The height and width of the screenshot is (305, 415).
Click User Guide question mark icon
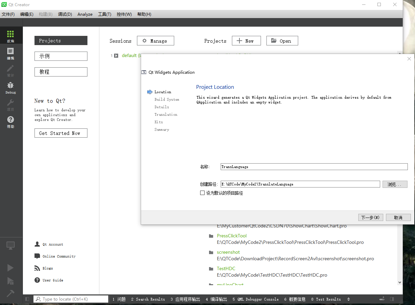click(37, 280)
